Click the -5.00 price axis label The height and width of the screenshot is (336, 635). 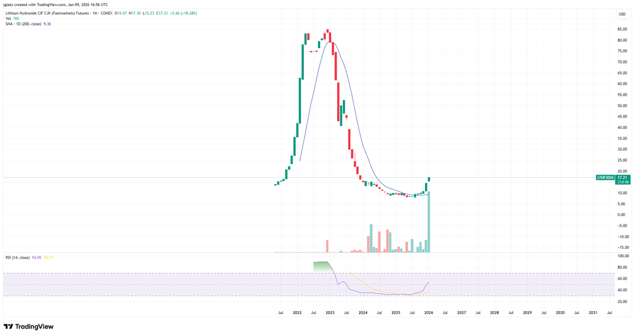click(x=622, y=225)
